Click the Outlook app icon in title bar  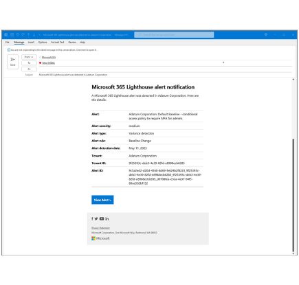click(6, 35)
